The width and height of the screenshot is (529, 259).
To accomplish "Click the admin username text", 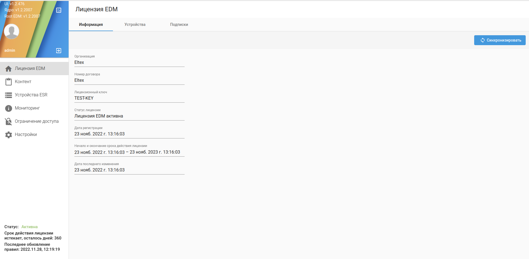I will [10, 50].
